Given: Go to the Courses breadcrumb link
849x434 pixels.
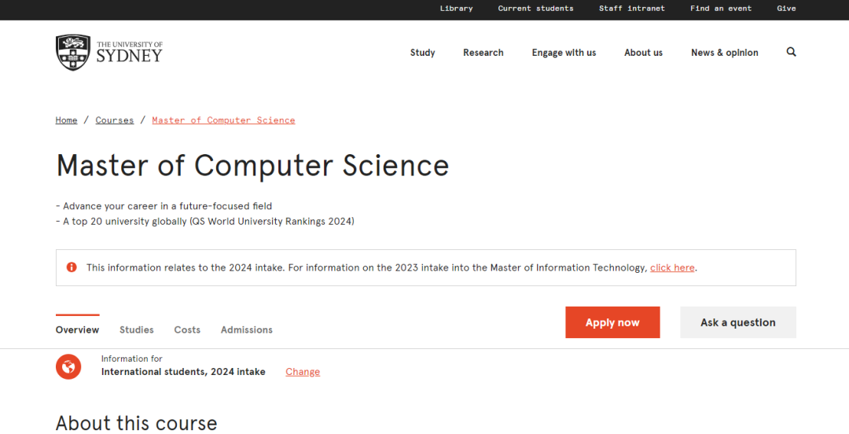Looking at the screenshot, I should click(x=115, y=120).
